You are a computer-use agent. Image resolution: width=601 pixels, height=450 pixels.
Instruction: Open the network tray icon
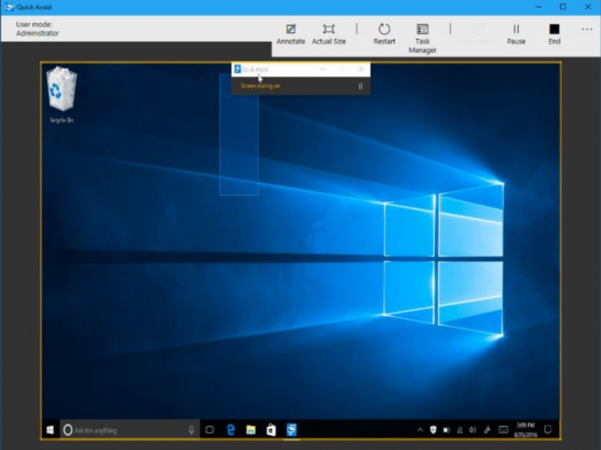[459, 430]
